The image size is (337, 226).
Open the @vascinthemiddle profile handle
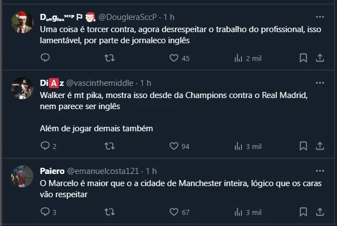click(100, 83)
